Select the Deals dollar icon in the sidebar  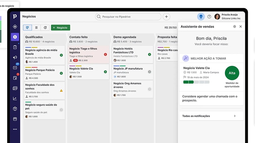(15, 37)
